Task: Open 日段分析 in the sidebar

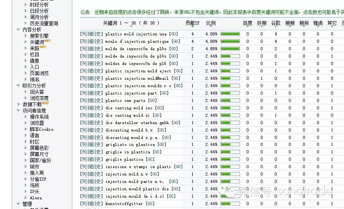Action: point(39,11)
